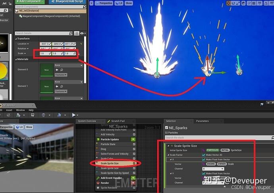
Task: Click the Play button in Niagara toolbar
Action: click(x=74, y=115)
